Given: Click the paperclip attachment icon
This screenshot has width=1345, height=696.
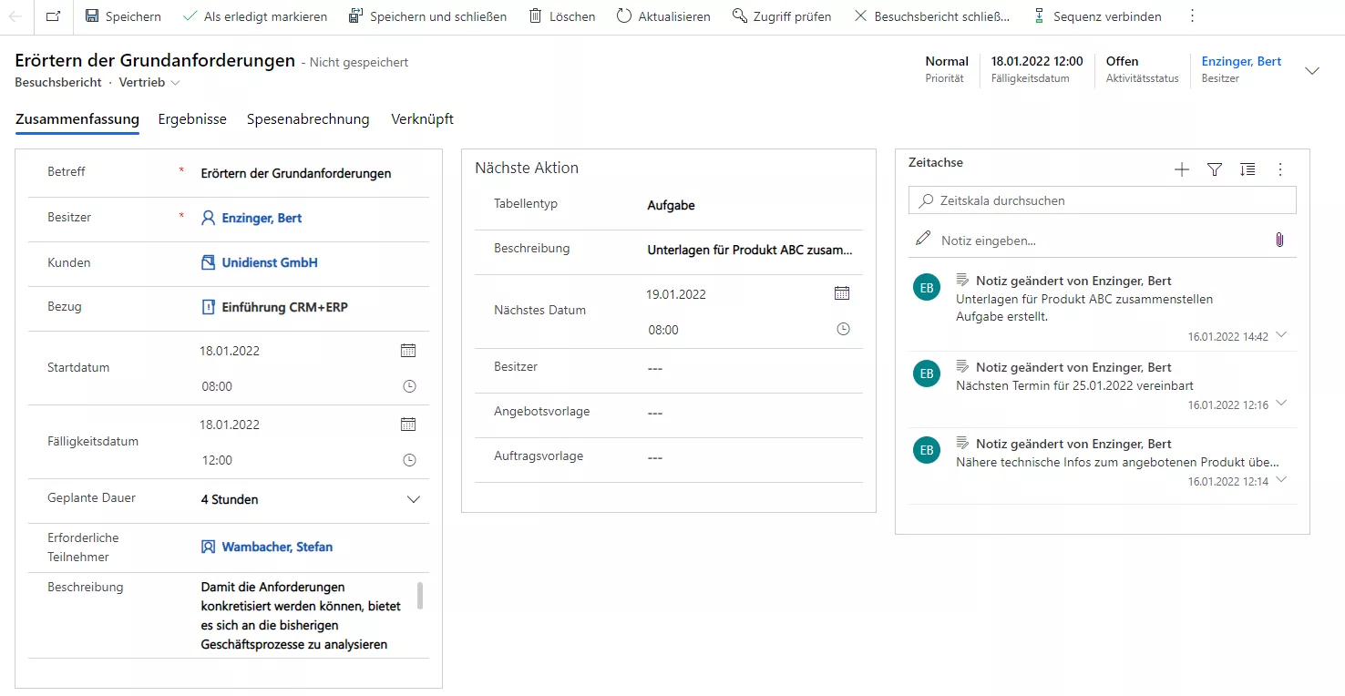Looking at the screenshot, I should [1279, 240].
